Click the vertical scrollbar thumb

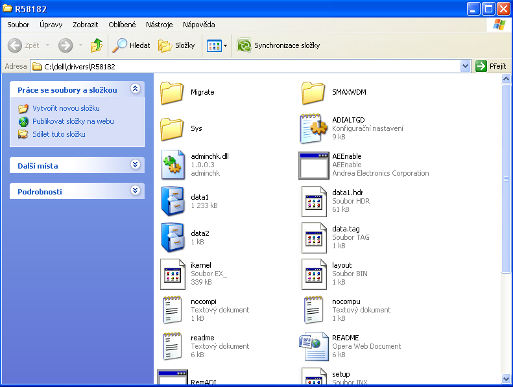coord(506,178)
